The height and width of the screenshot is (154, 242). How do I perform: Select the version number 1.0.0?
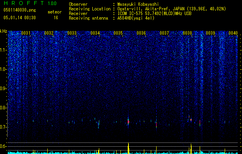click(x=52, y=3)
